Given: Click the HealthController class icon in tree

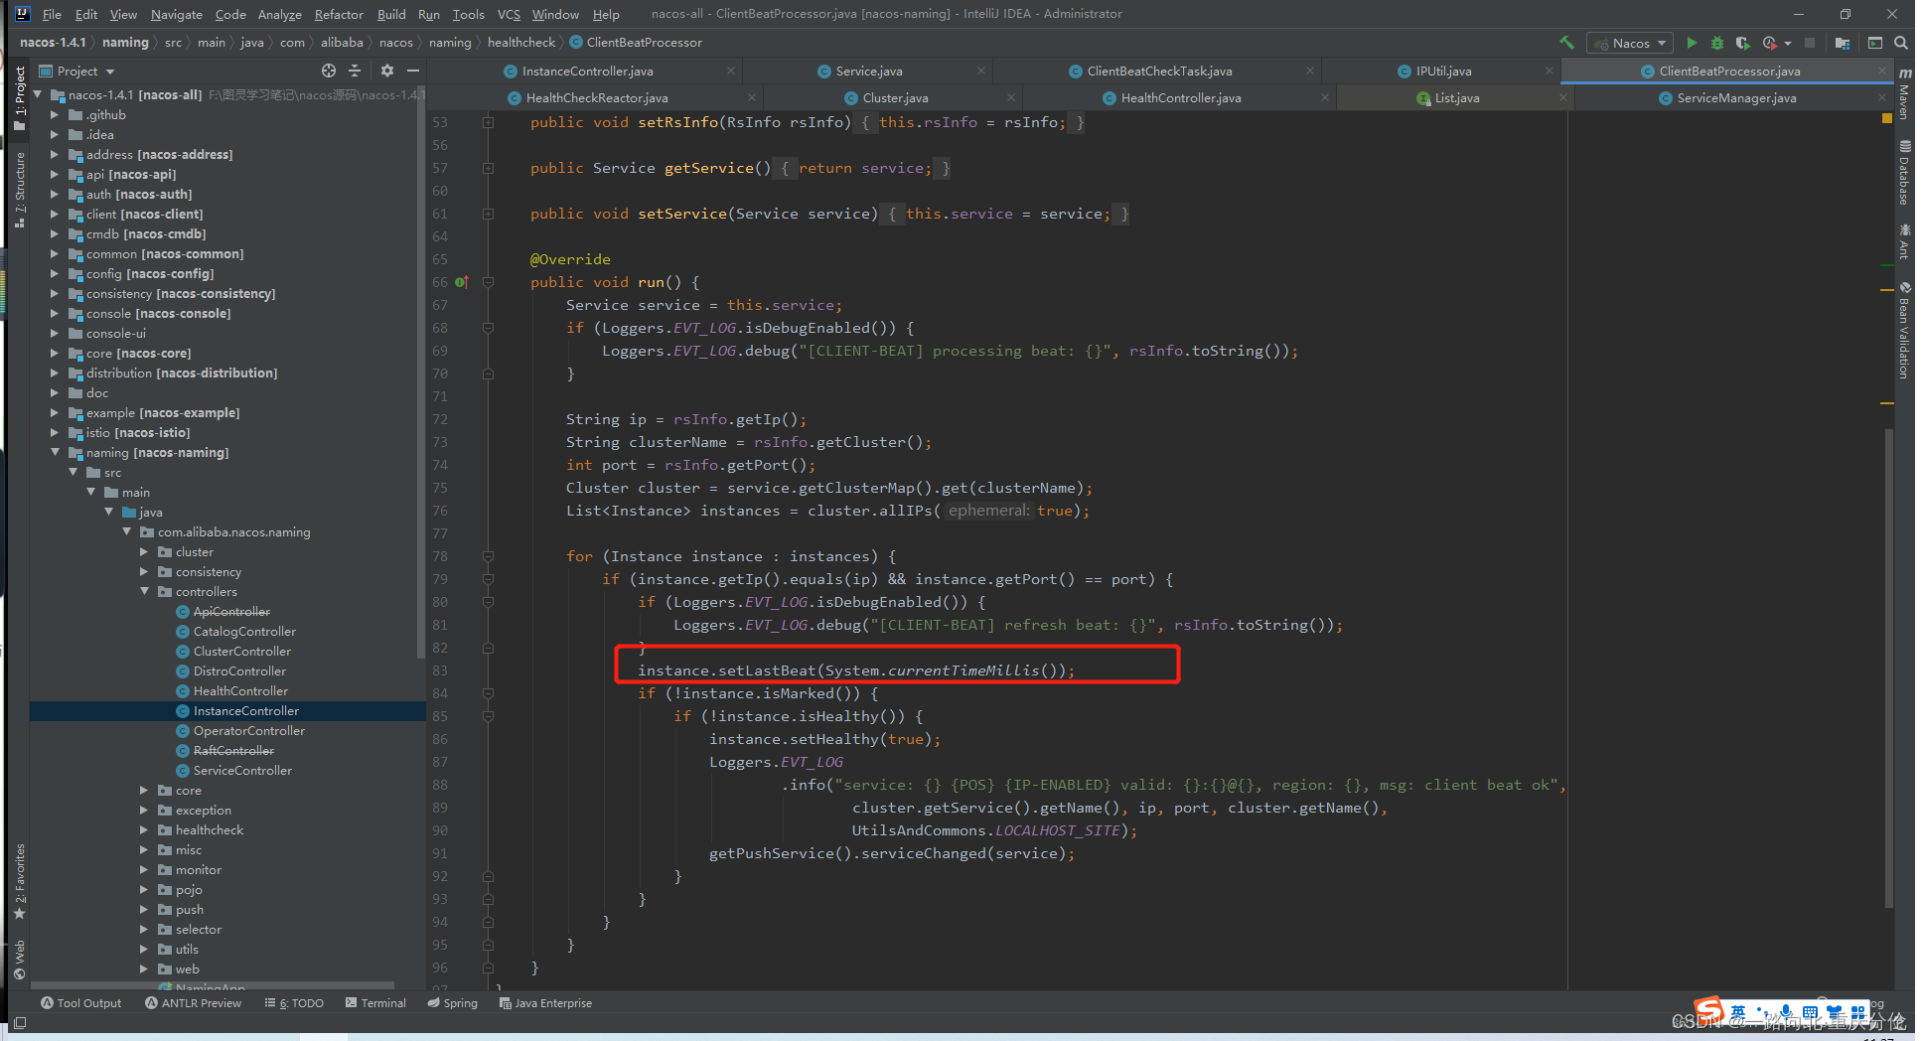Looking at the screenshot, I should point(183,691).
